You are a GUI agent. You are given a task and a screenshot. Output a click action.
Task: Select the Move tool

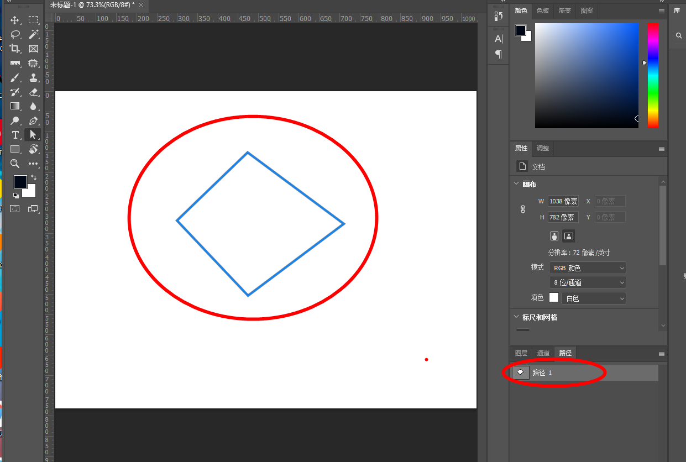pyautogui.click(x=15, y=20)
